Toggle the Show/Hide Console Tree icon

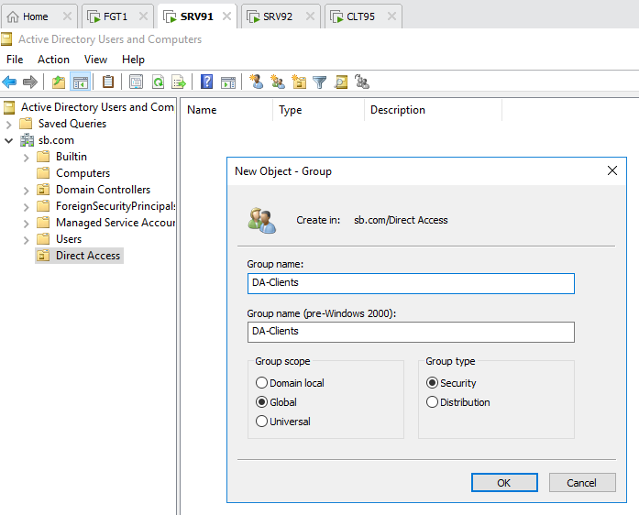80,82
